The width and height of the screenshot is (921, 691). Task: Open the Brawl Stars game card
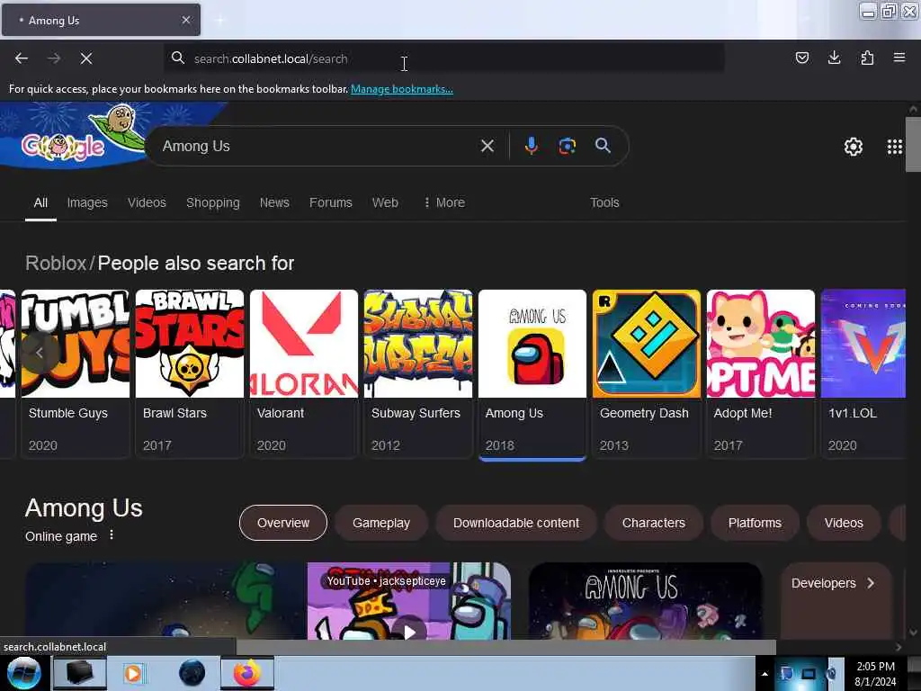click(190, 373)
